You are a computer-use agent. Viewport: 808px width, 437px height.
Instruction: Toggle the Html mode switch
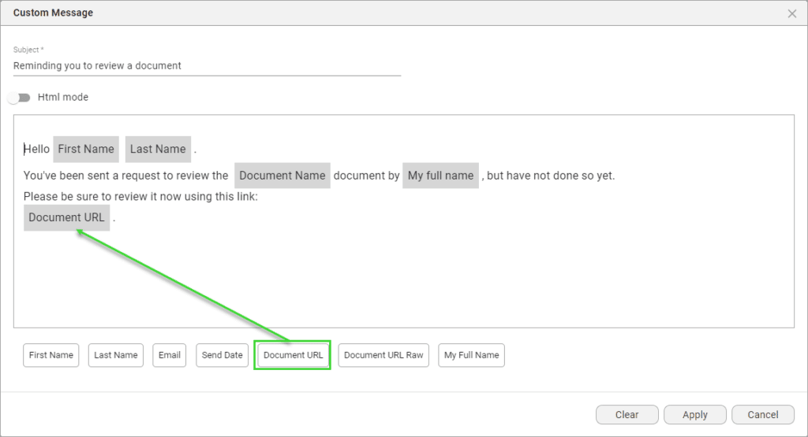[20, 98]
